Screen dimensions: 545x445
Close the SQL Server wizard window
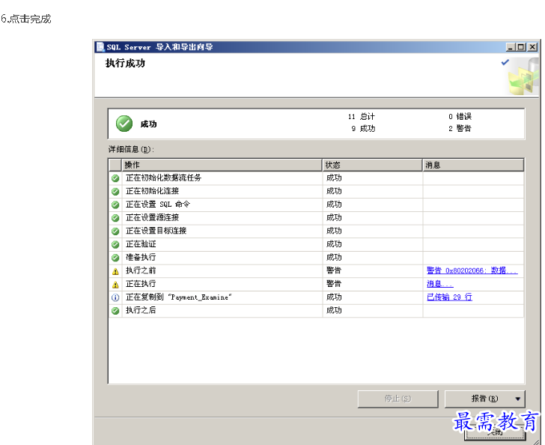(532, 47)
